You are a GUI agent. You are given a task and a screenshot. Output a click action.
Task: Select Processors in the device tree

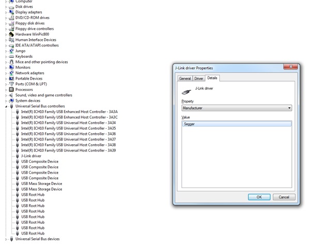(24, 89)
